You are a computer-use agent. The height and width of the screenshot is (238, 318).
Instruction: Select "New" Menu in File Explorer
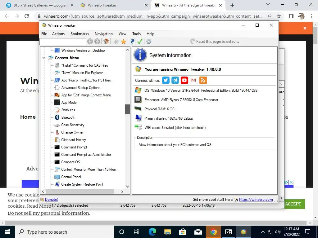82,73
